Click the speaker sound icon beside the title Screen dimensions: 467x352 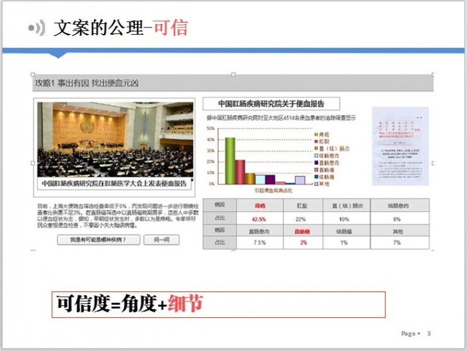click(36, 27)
